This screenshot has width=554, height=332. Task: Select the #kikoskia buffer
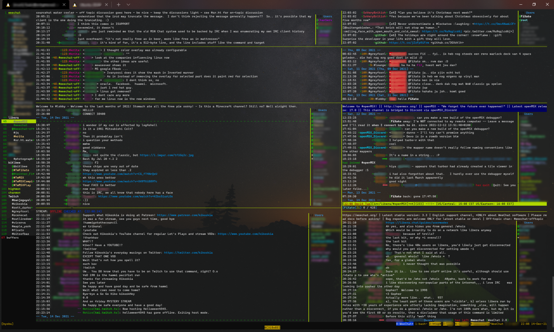pos(19,204)
